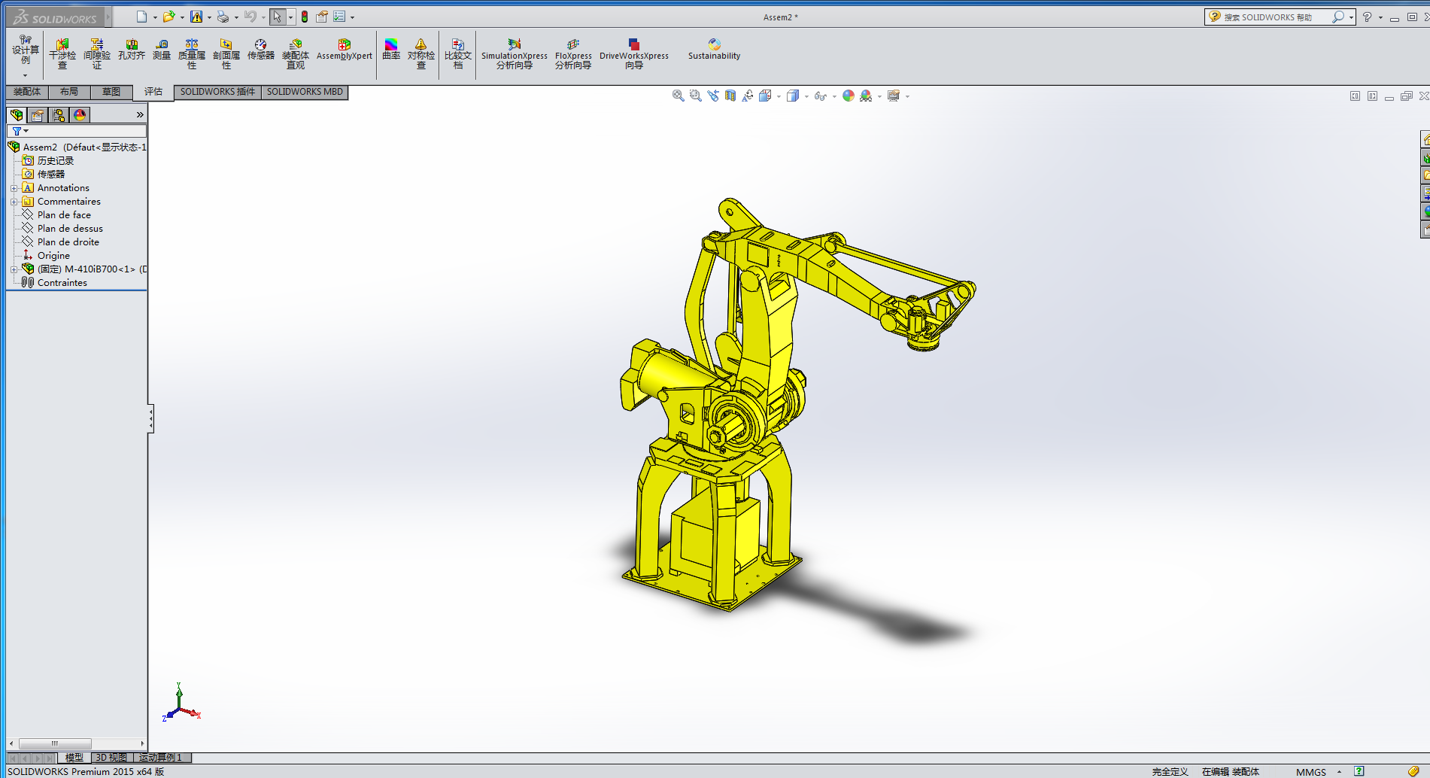Select Plan de face in tree
The width and height of the screenshot is (1430, 778).
pos(64,215)
